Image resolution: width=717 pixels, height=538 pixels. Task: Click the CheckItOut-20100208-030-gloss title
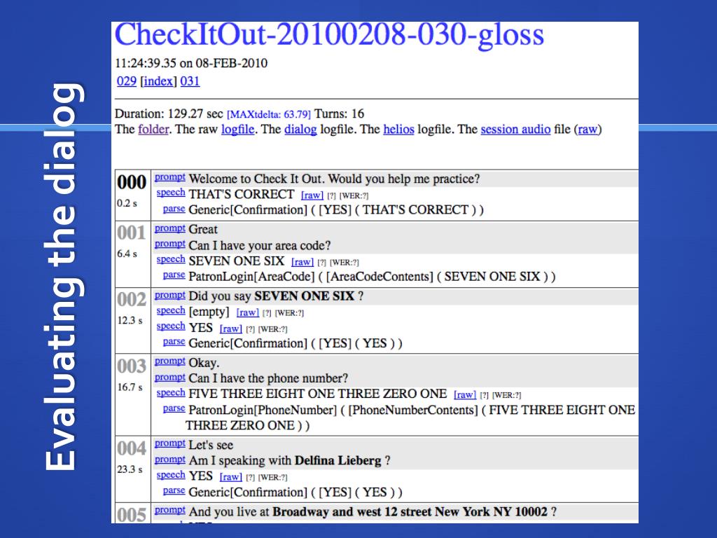[329, 36]
